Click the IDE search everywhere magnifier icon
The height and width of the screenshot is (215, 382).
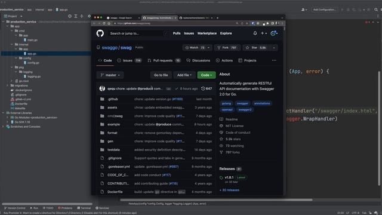376,10
